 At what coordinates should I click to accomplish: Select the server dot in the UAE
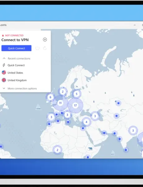104,133
